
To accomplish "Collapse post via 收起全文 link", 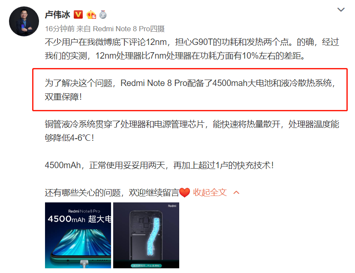I will point(210,193).
